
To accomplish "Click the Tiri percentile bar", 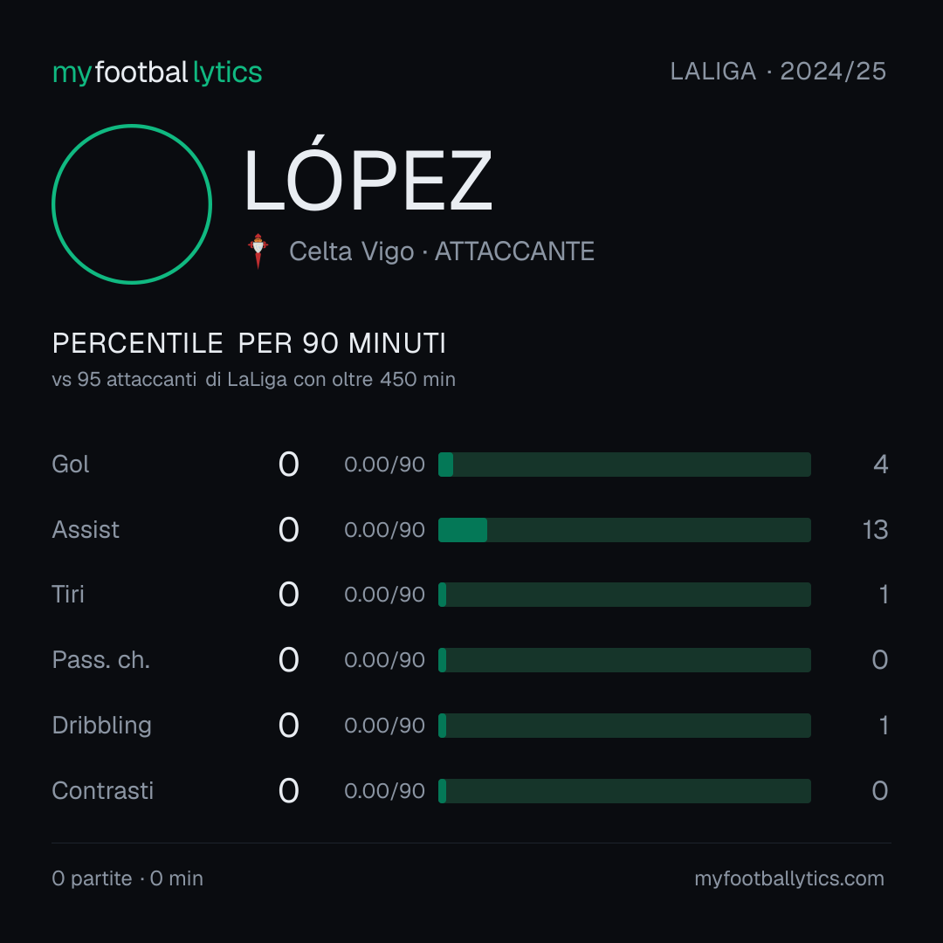I will tap(624, 595).
